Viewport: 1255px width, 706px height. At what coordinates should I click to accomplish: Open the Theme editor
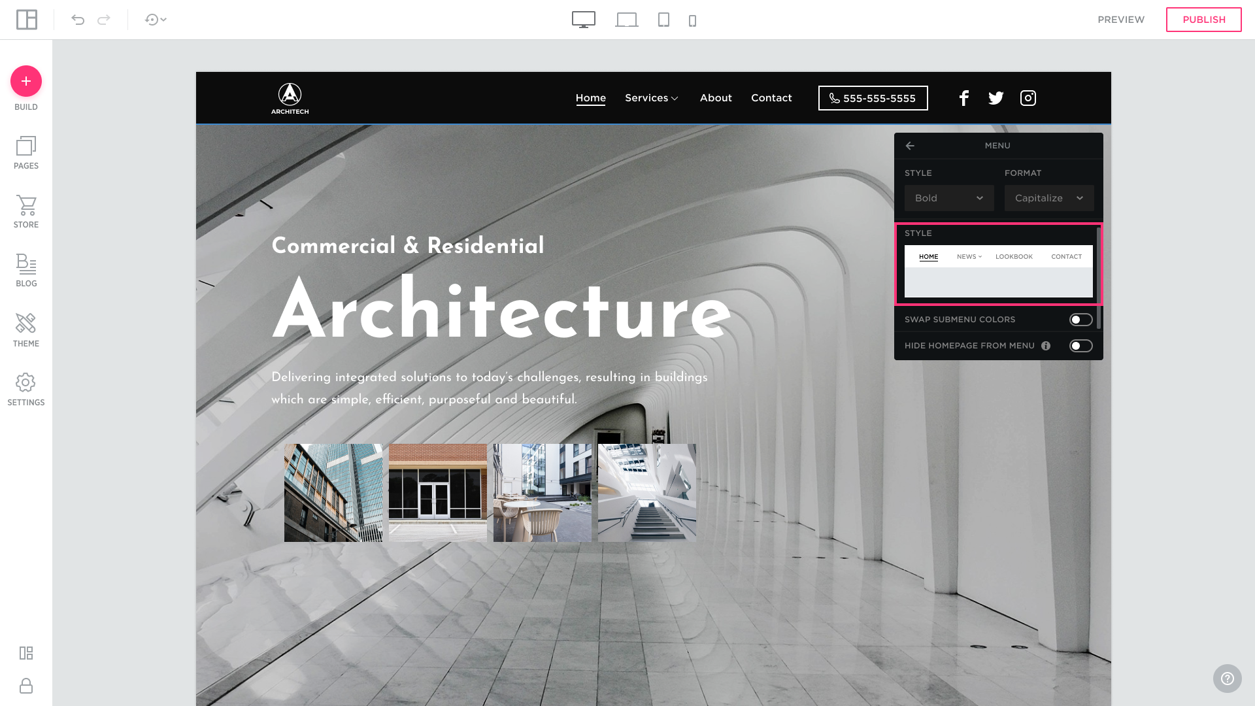(26, 330)
